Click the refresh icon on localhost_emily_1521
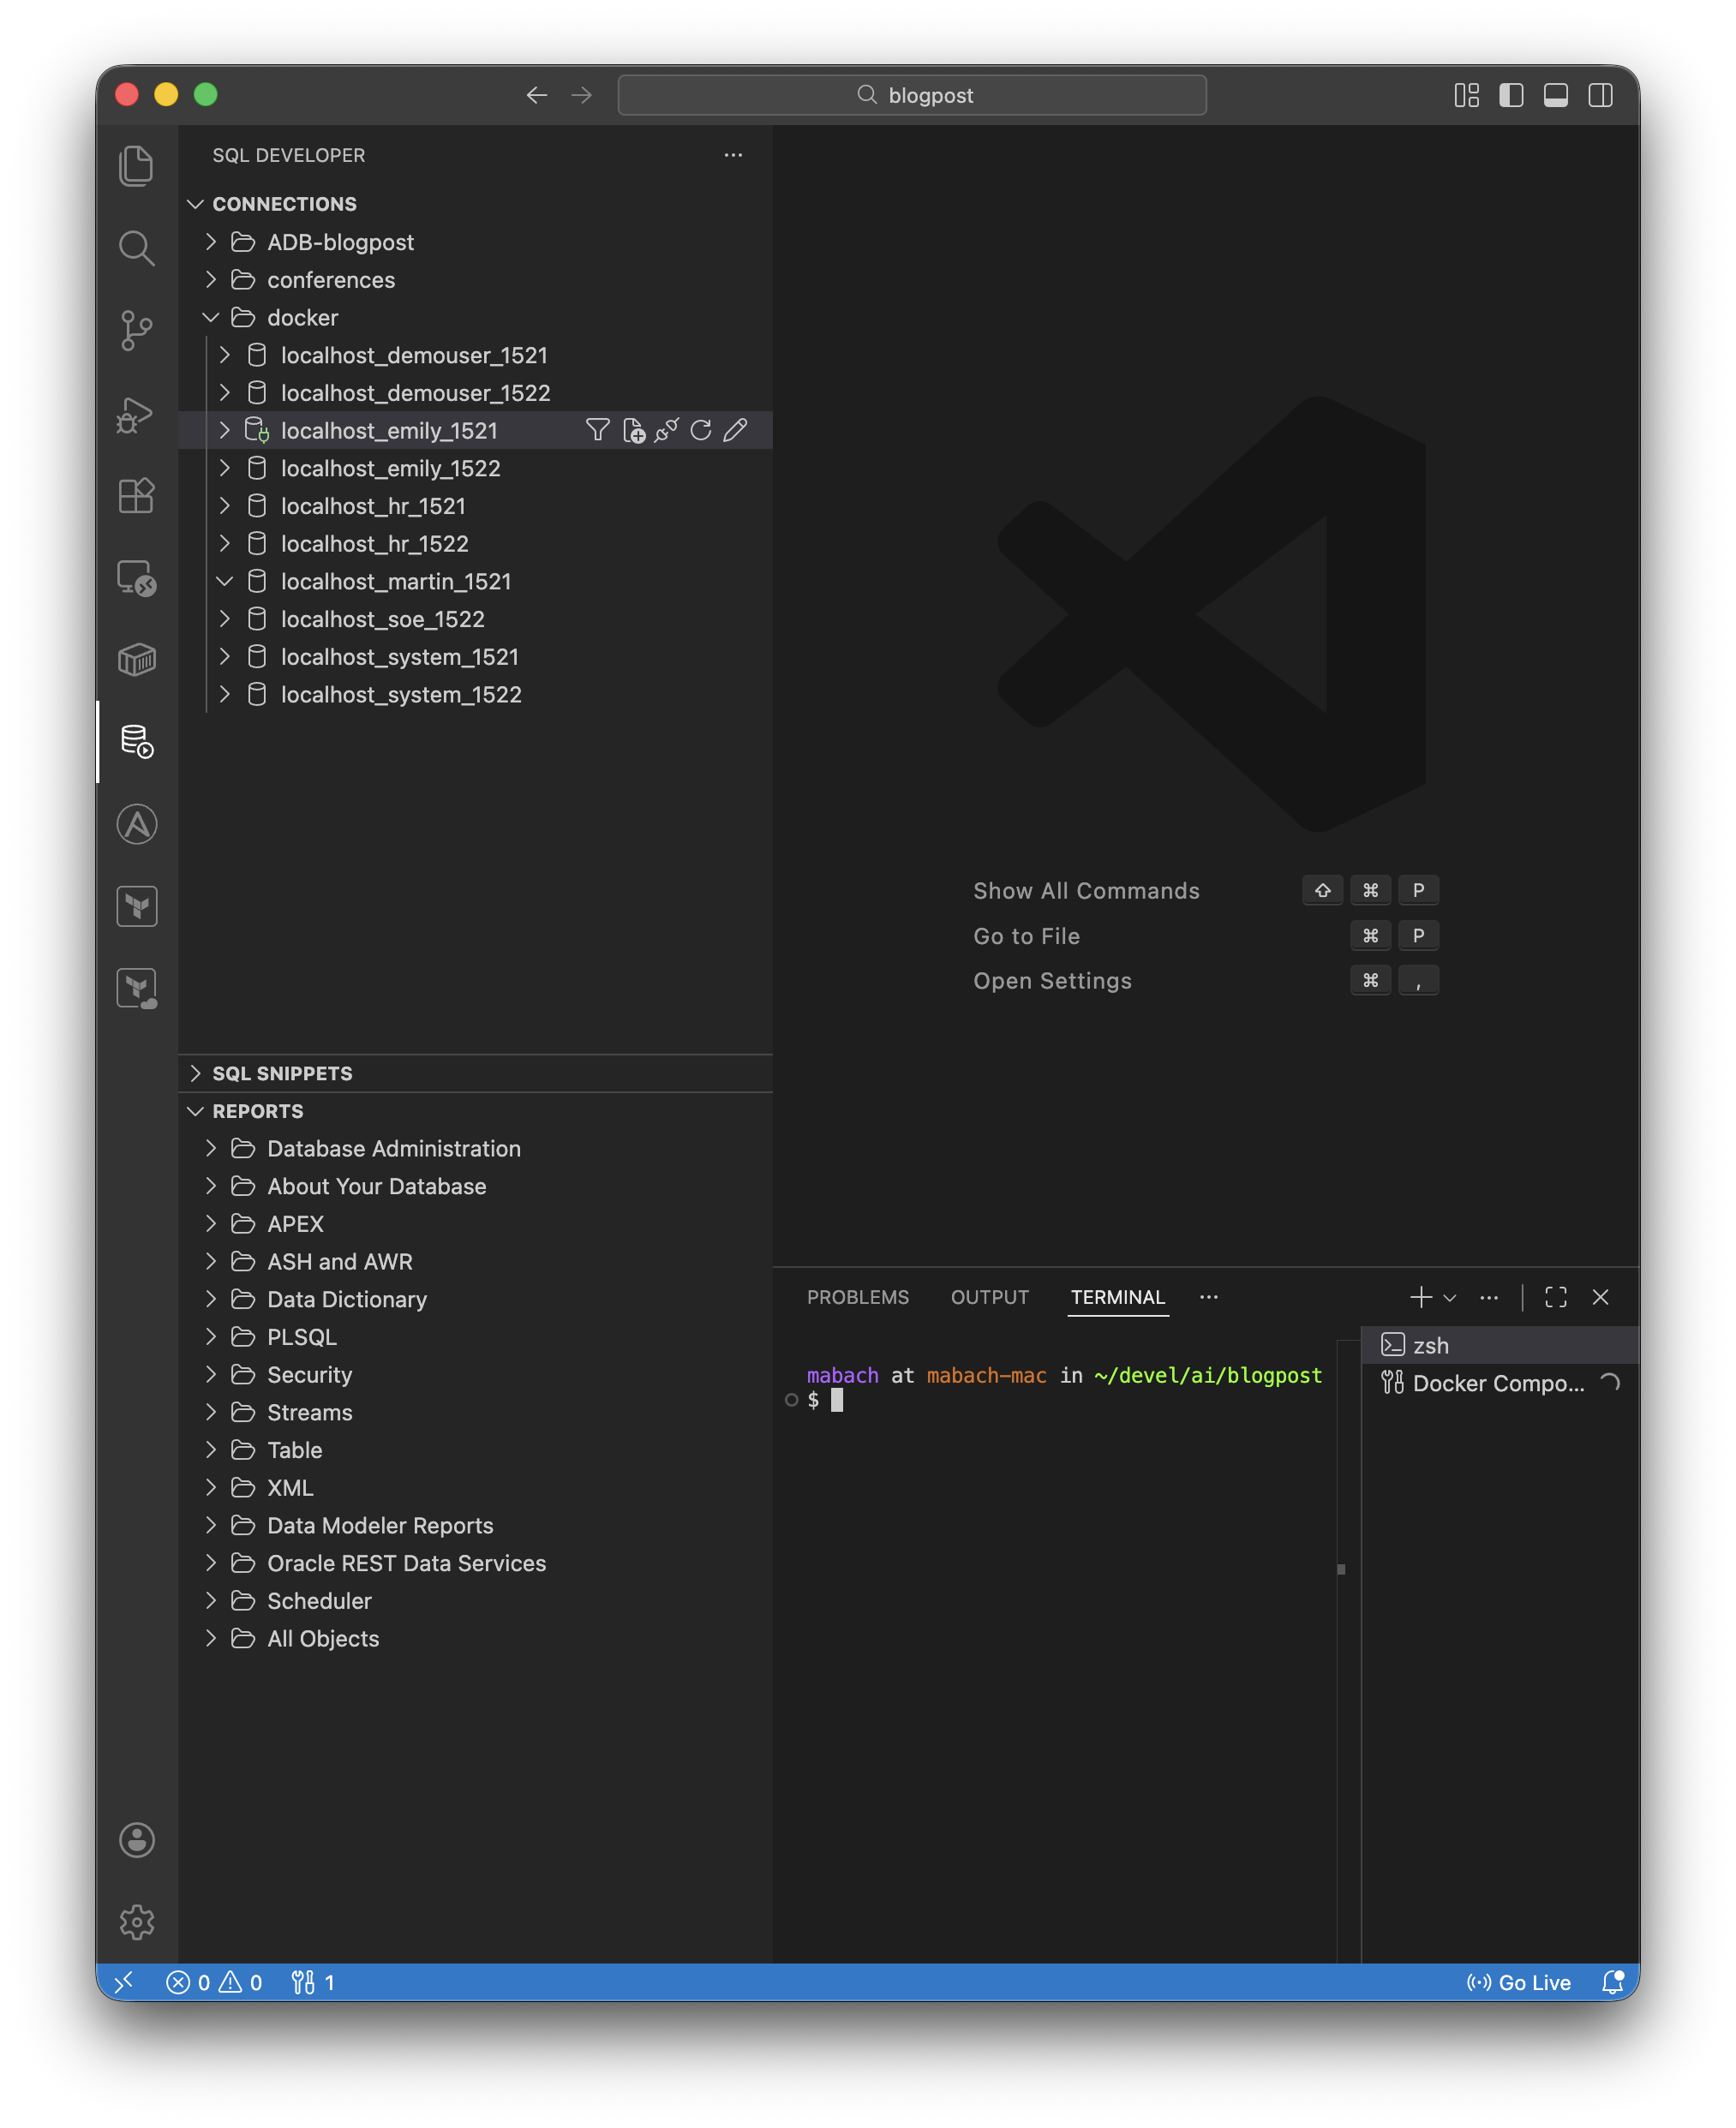The height and width of the screenshot is (2128, 1736). pyautogui.click(x=701, y=430)
